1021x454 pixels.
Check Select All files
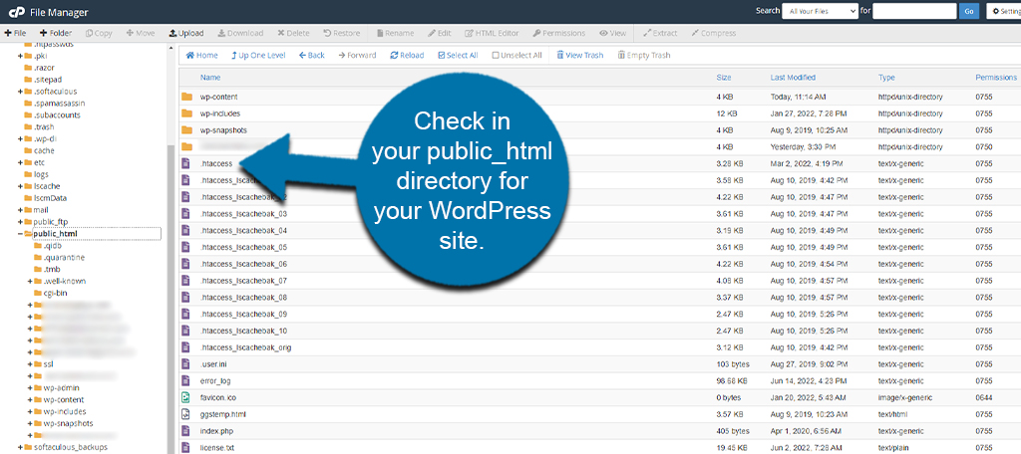458,56
